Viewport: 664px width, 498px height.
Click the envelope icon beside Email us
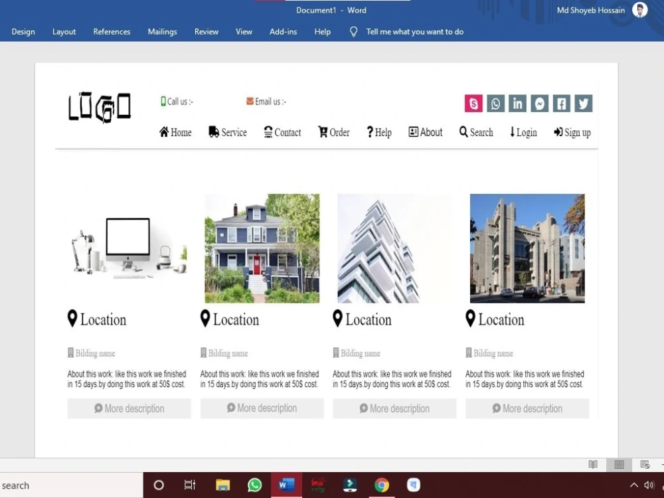250,101
